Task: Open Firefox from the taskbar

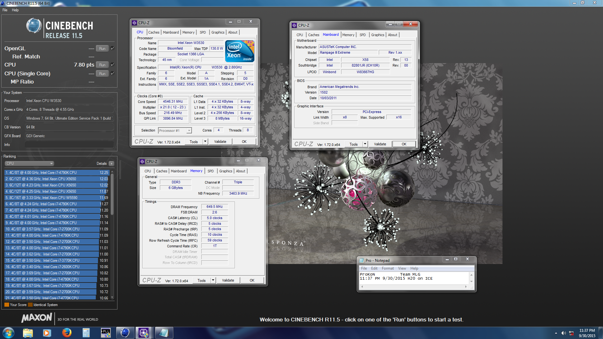Action: point(67,333)
